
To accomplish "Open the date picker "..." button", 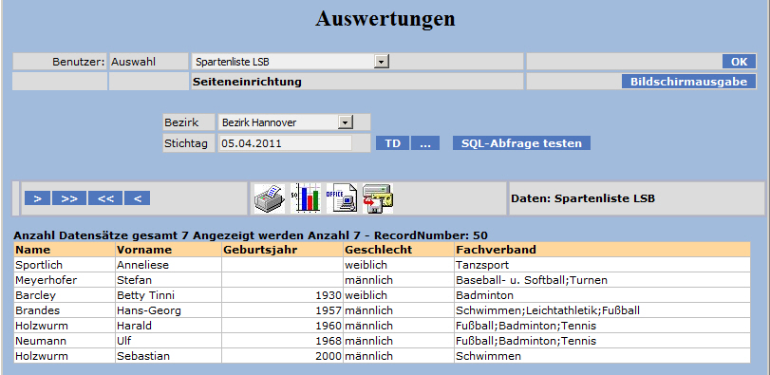I will click(425, 143).
